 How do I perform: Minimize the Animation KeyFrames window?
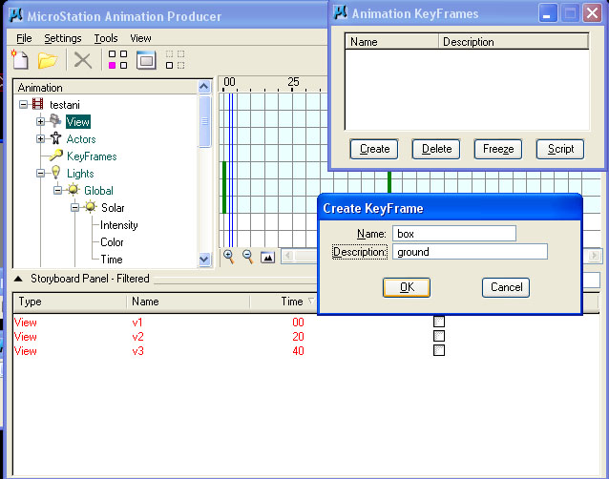548,13
